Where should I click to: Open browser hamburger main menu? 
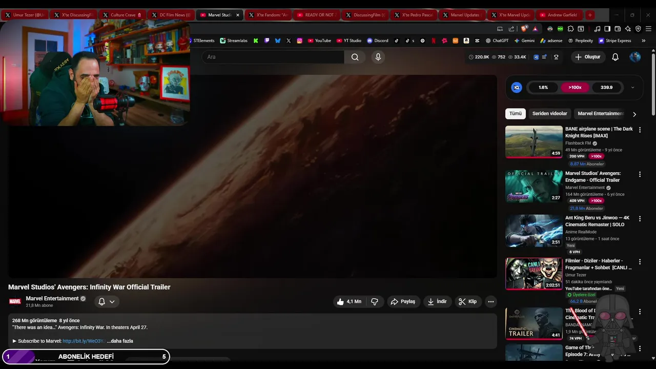(x=648, y=29)
